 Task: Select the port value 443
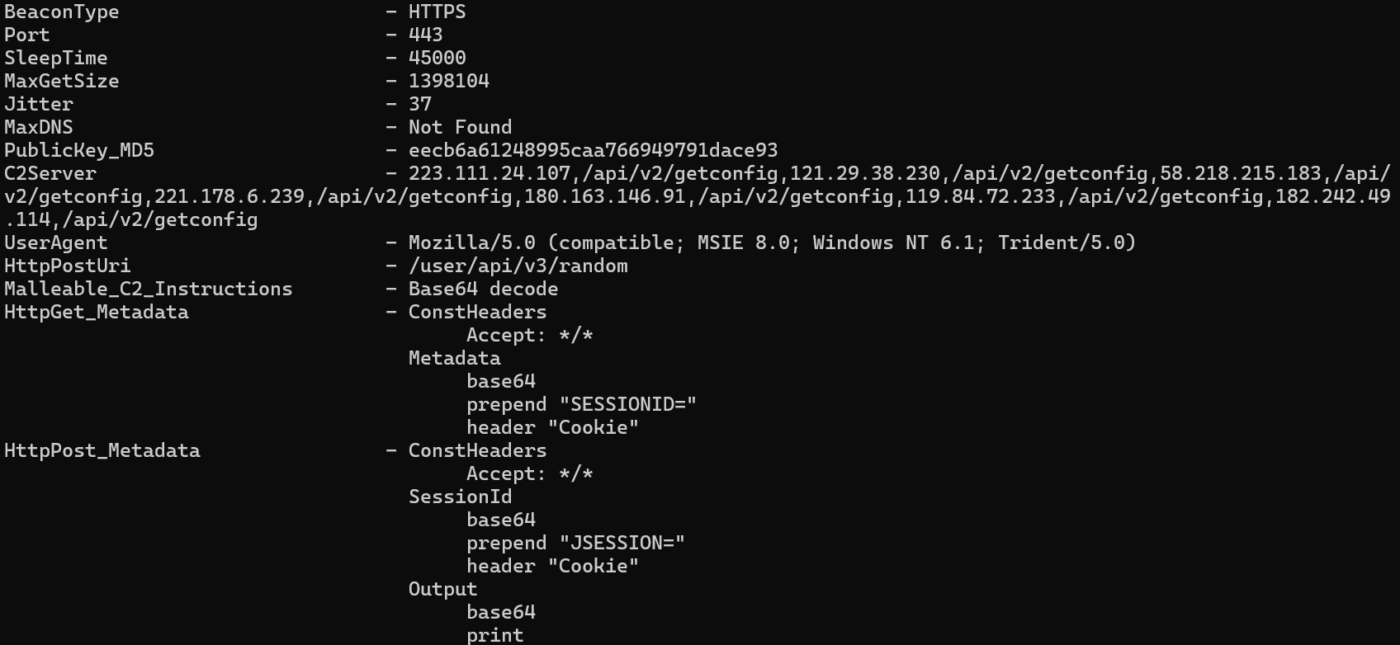(425, 35)
